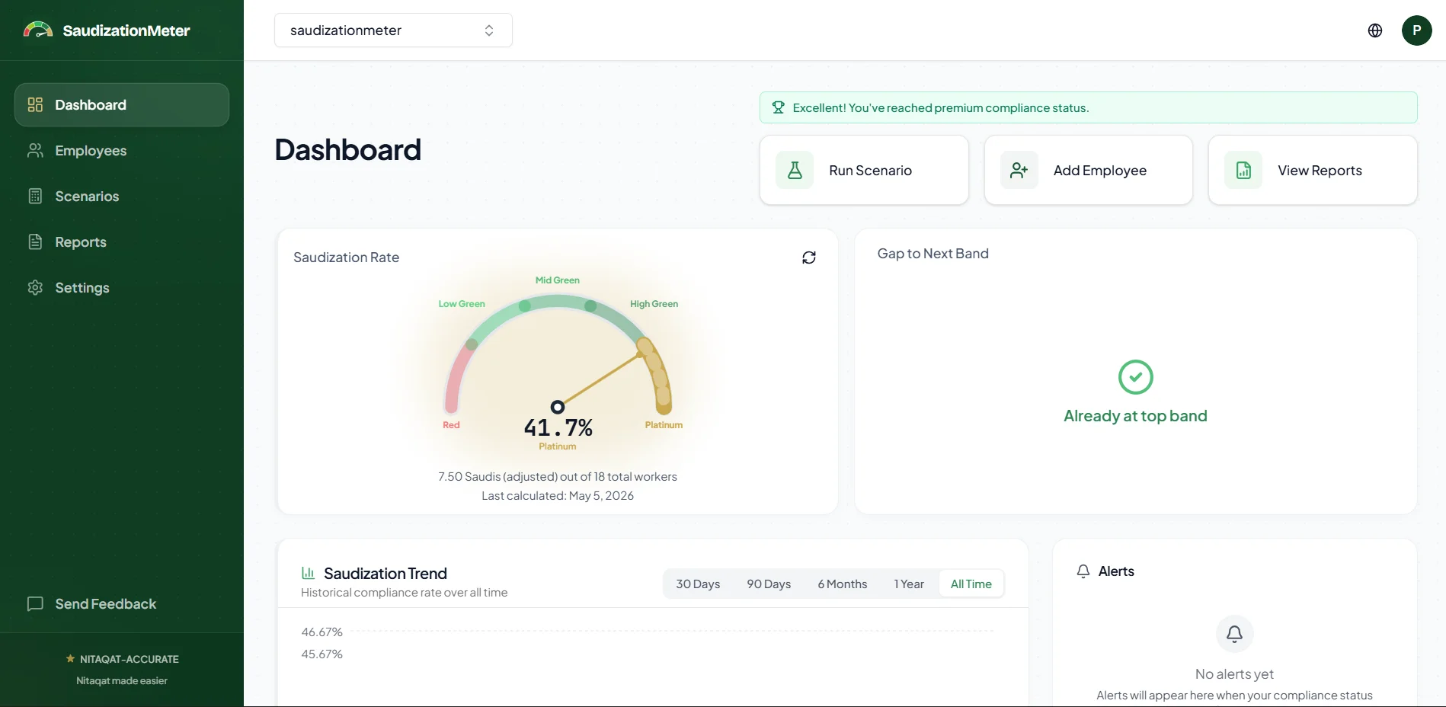This screenshot has width=1446, height=707.
Task: Click NITAQAT-ACCURATE badge text
Action: tap(130, 659)
